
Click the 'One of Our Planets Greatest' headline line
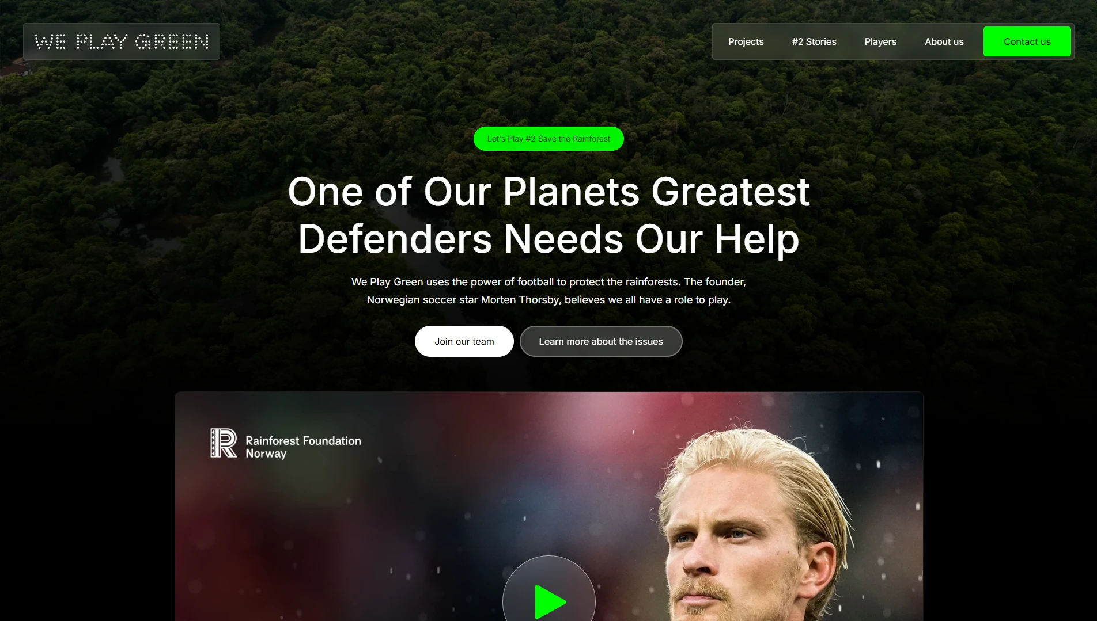coord(548,191)
